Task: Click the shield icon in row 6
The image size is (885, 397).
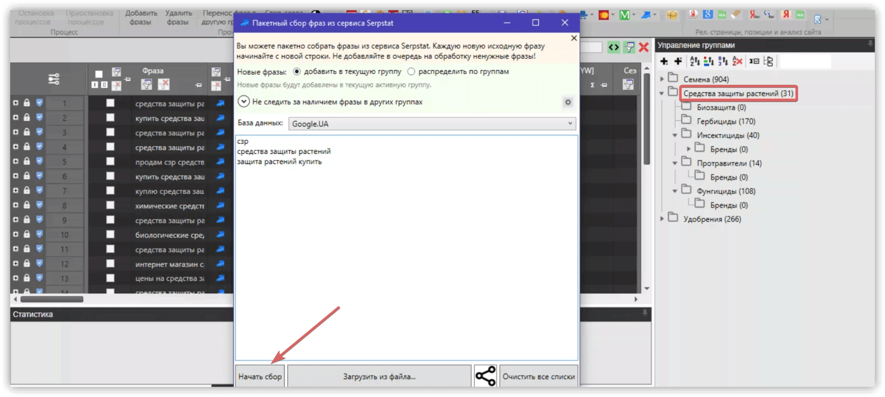Action: (x=40, y=176)
